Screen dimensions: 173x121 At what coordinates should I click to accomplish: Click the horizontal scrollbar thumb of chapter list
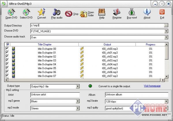(x=84, y=80)
